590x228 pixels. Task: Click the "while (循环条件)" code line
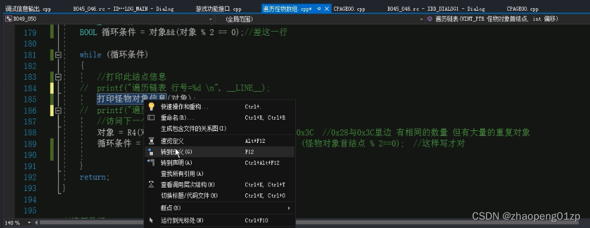[x=114, y=55]
